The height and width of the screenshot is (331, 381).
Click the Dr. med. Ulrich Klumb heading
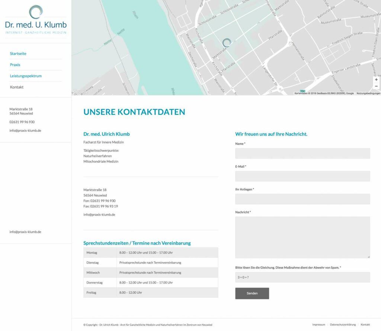pyautogui.click(x=106, y=134)
